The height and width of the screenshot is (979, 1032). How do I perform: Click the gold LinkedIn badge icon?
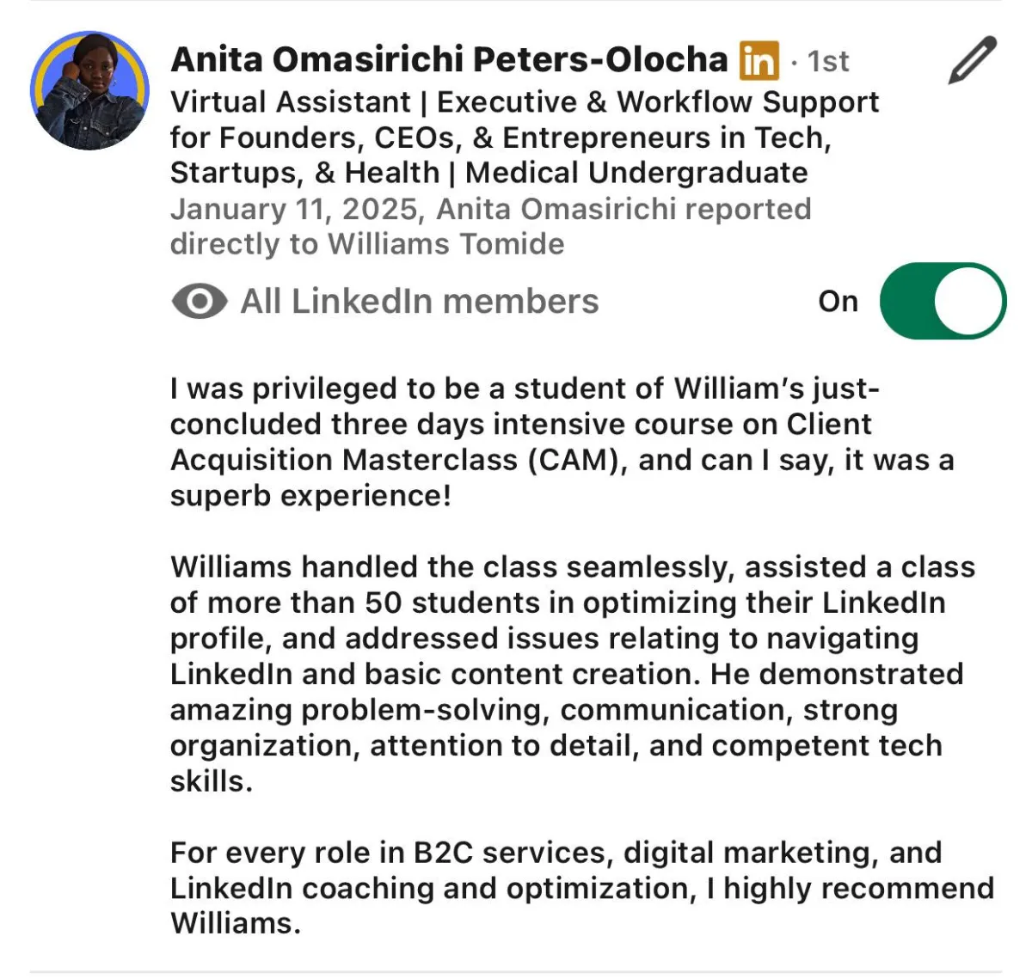point(759,60)
